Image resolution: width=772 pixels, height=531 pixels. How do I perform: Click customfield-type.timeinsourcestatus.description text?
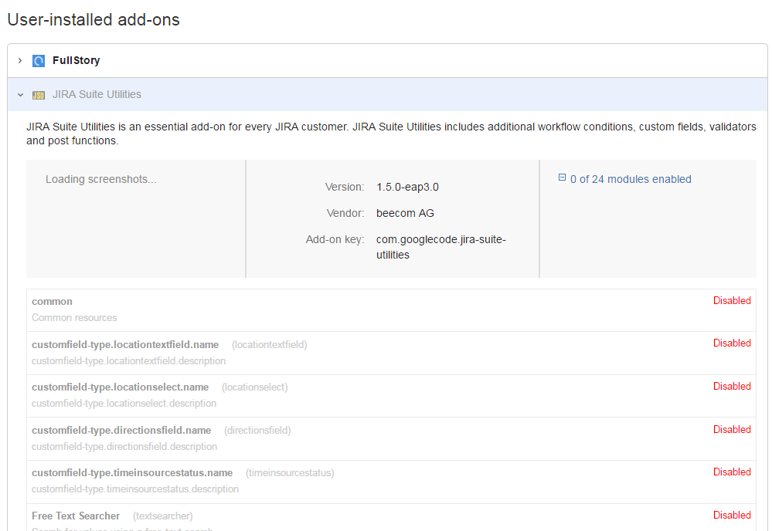coord(135,489)
